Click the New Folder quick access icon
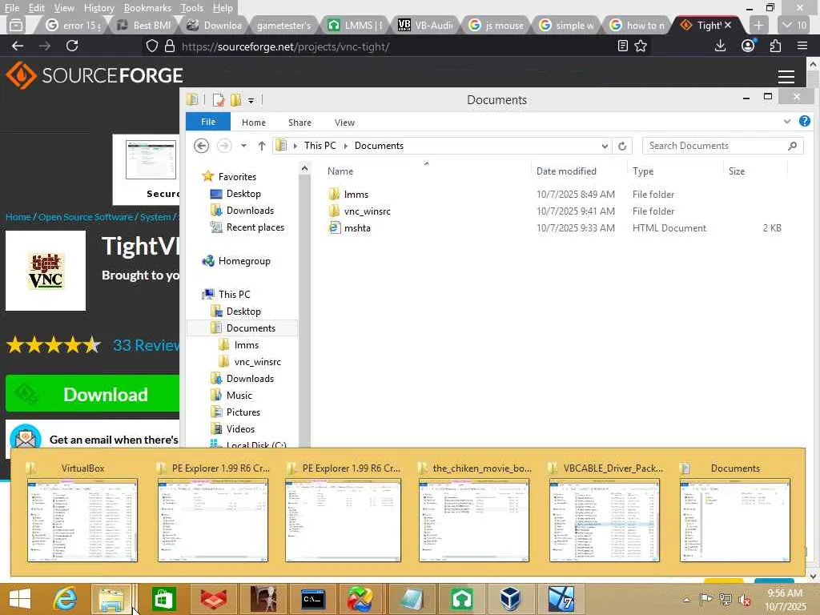The height and width of the screenshot is (615, 820). [x=236, y=99]
